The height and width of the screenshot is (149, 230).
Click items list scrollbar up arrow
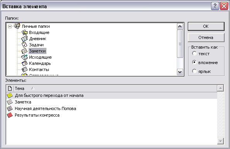220,88
